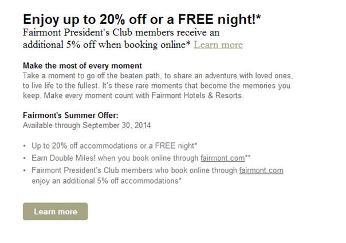Click the September 30, 2014 date
Screen dimensions: 346x243
click(x=117, y=125)
